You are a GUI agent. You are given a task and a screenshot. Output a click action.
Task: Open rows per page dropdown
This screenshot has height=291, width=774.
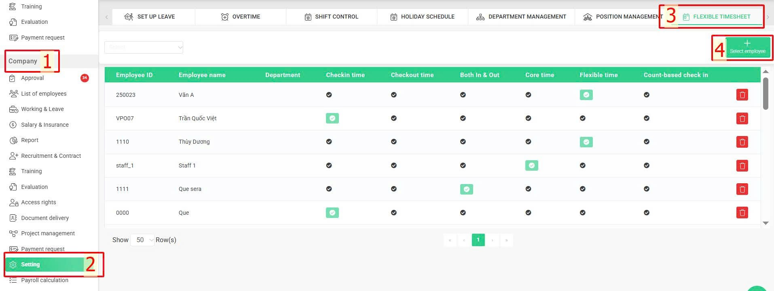pos(142,240)
